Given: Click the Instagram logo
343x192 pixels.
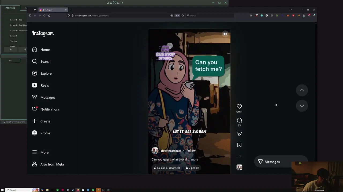Looking at the screenshot, I should (x=43, y=33).
